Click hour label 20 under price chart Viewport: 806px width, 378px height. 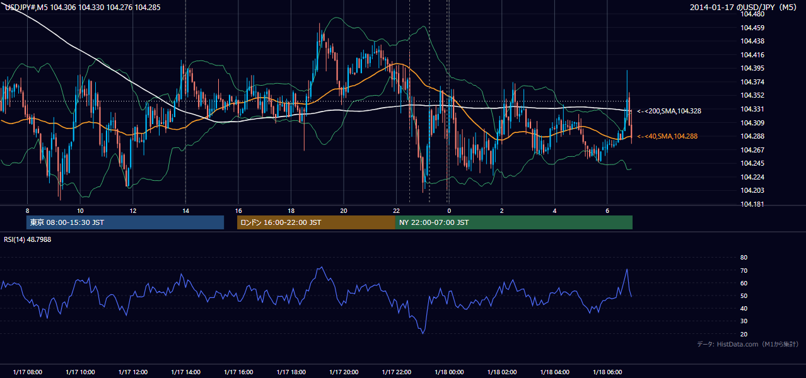click(x=344, y=210)
